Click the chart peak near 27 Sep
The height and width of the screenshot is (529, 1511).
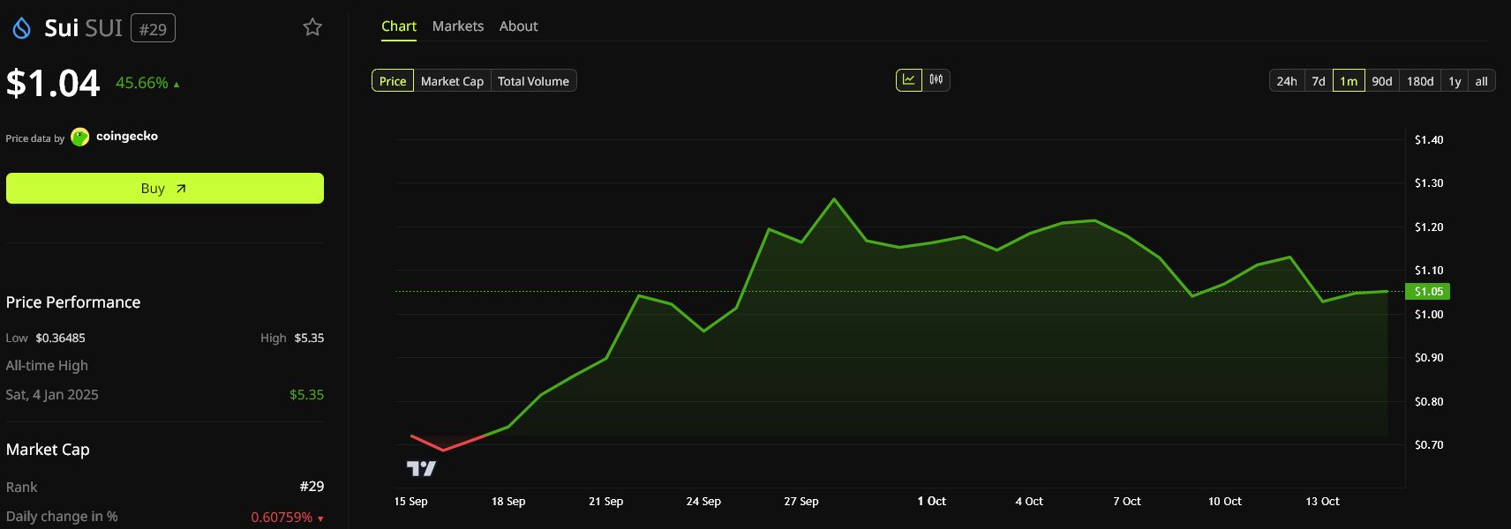(834, 199)
